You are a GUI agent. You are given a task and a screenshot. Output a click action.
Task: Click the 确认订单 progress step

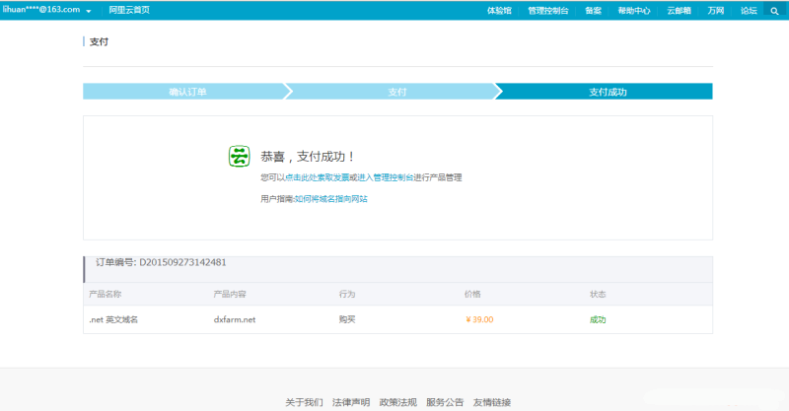[x=187, y=92]
